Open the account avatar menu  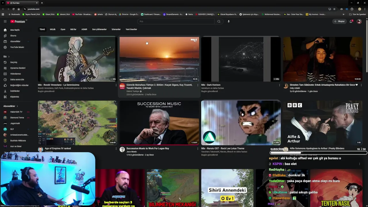pos(359,21)
